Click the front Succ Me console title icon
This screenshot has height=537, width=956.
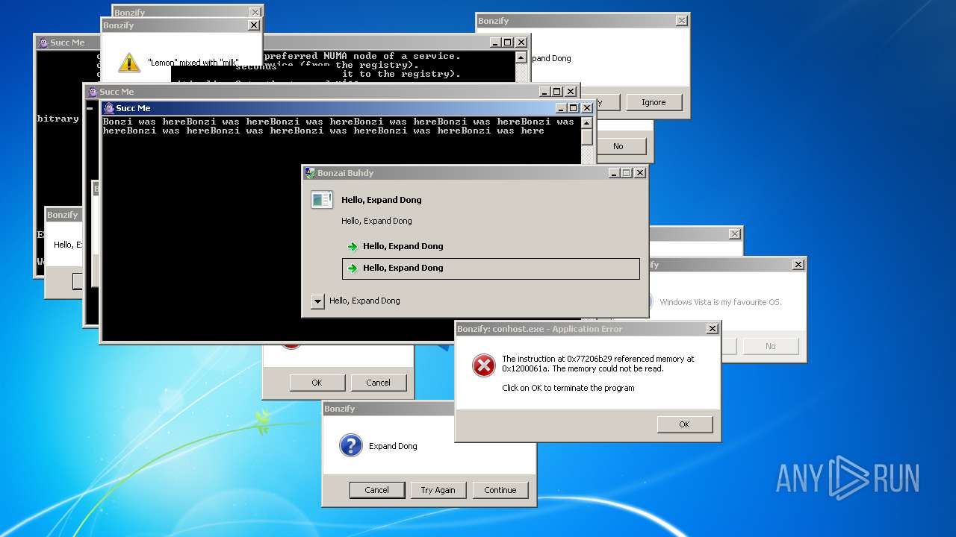pos(109,108)
